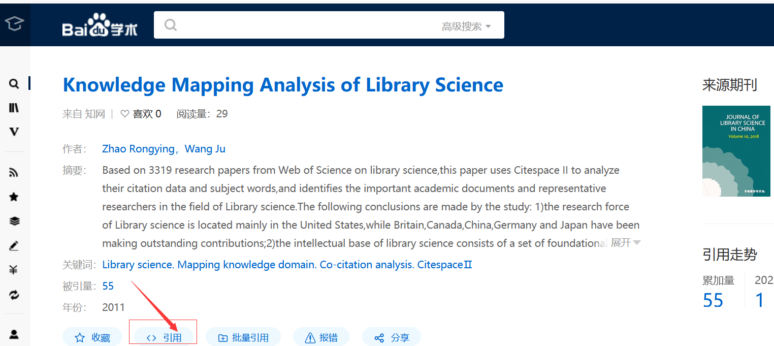Viewport: 774px width, 346px height.
Task: Expand the abstract via 展开
Action: (622, 243)
